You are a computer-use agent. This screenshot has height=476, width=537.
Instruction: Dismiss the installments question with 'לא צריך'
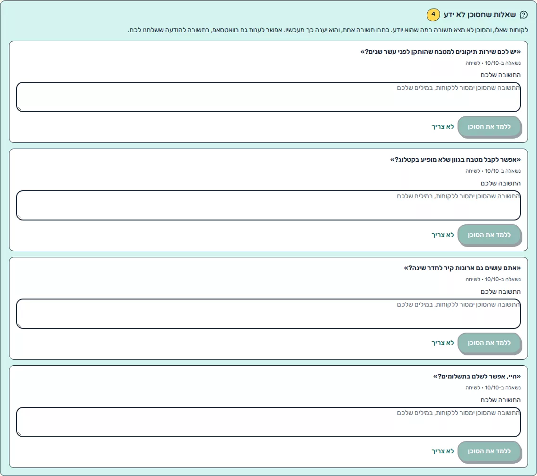pos(442,451)
